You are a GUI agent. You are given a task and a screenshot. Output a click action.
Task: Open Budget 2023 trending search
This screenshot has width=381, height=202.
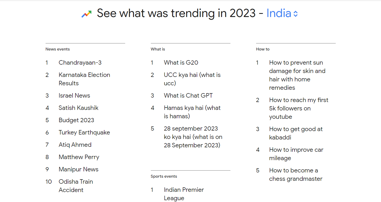(76, 120)
